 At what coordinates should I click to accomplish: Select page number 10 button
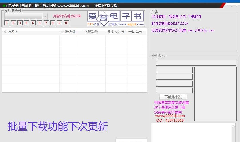point(66,23)
